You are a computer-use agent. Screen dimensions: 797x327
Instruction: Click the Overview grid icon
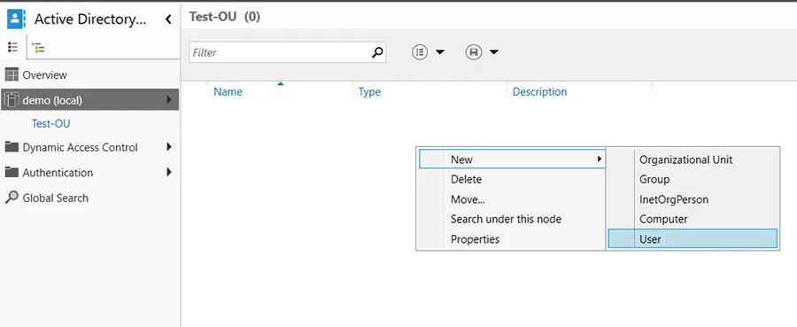[x=12, y=74]
